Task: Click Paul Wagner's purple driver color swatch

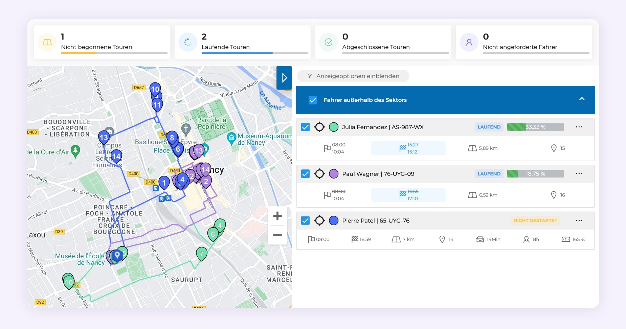Action: point(333,173)
